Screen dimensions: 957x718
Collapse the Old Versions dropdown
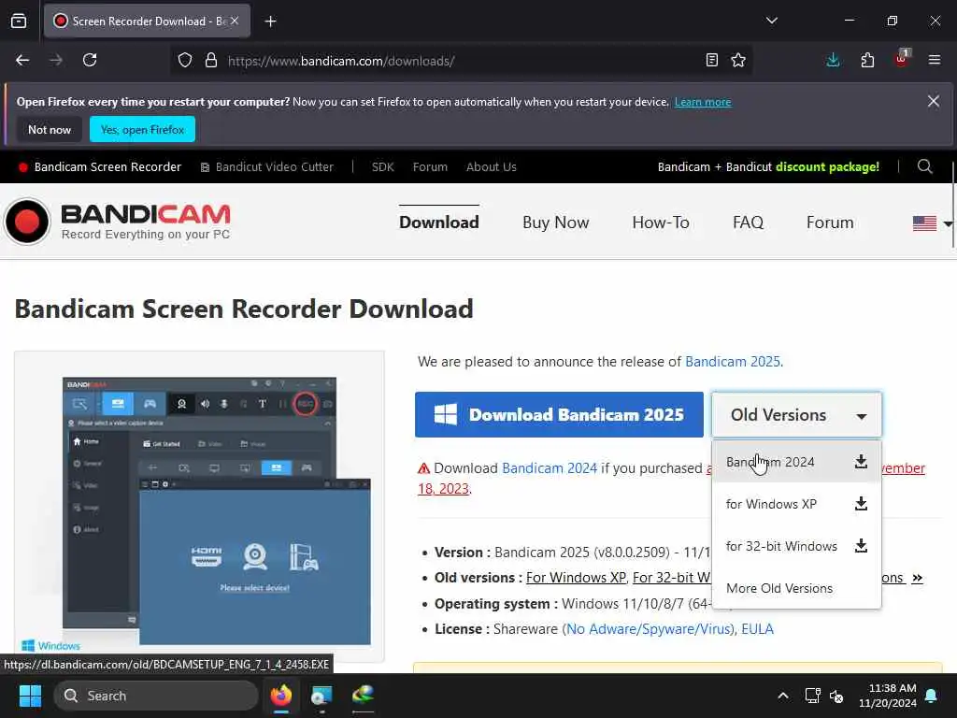[x=796, y=414]
